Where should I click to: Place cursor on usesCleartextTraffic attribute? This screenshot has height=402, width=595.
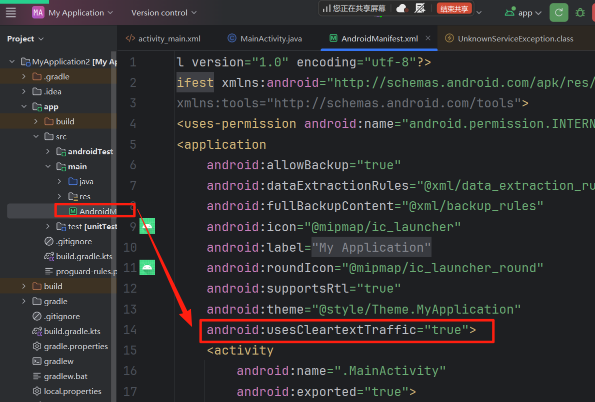311,330
